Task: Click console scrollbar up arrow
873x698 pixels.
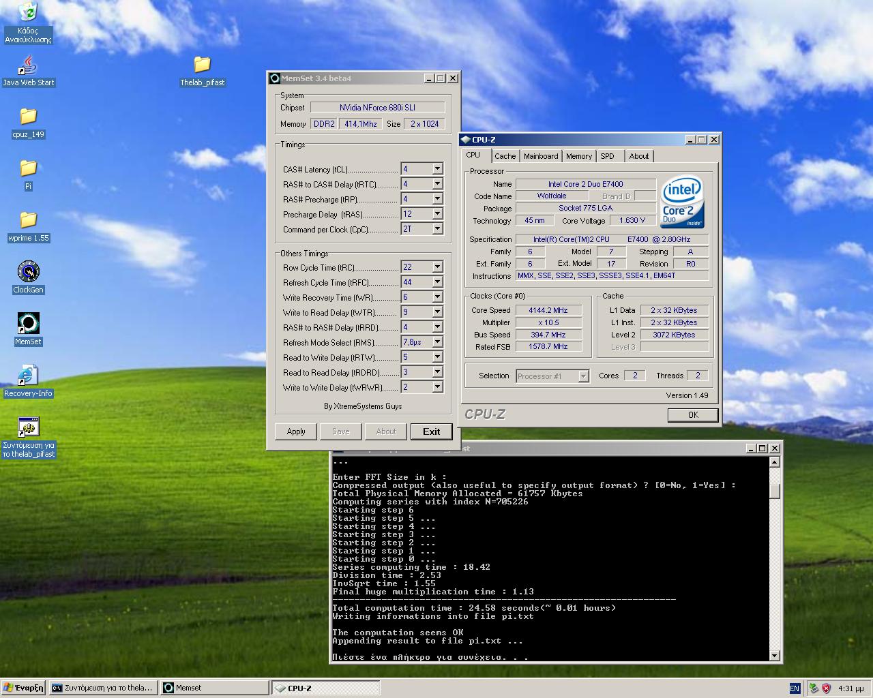Action: pos(774,461)
